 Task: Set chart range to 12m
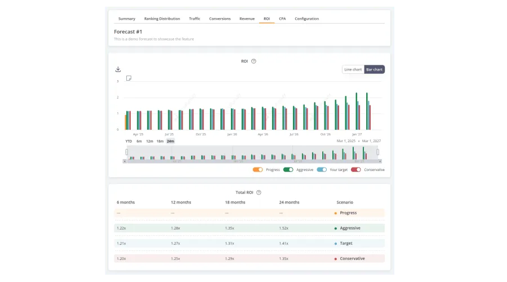point(149,141)
